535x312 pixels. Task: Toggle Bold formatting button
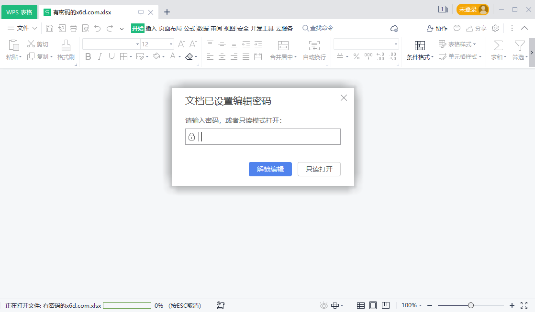[88, 57]
